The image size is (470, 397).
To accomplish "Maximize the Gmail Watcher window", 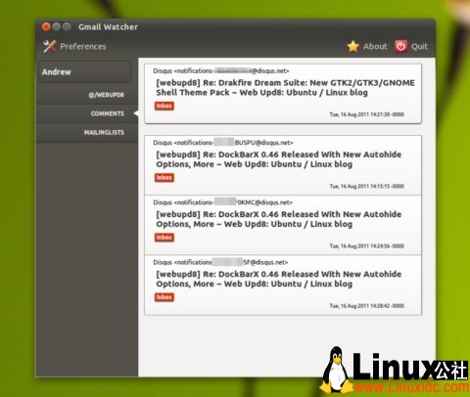I will (67, 26).
